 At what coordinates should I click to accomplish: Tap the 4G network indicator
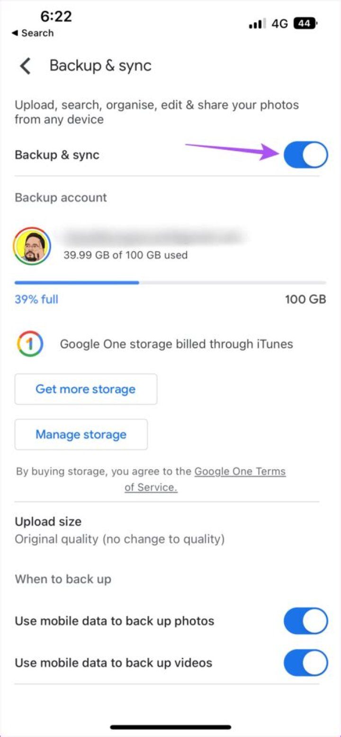click(x=280, y=24)
